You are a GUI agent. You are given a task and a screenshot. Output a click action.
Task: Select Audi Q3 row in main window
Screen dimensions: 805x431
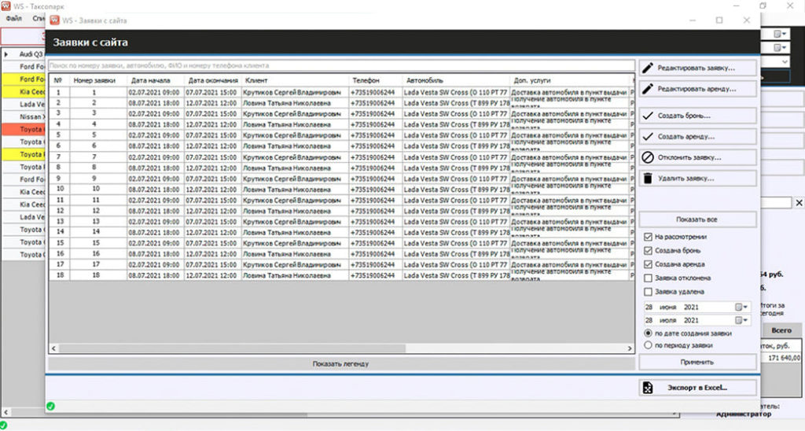pyautogui.click(x=24, y=54)
